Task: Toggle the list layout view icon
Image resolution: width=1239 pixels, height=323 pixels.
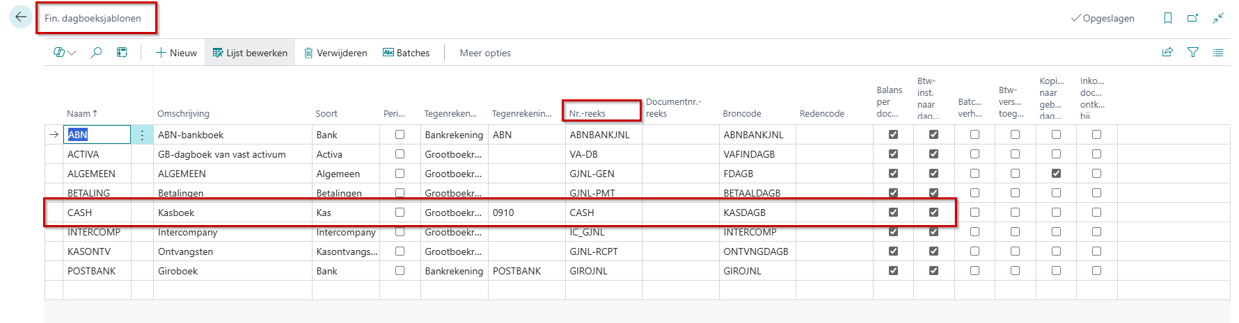Action: point(1218,52)
